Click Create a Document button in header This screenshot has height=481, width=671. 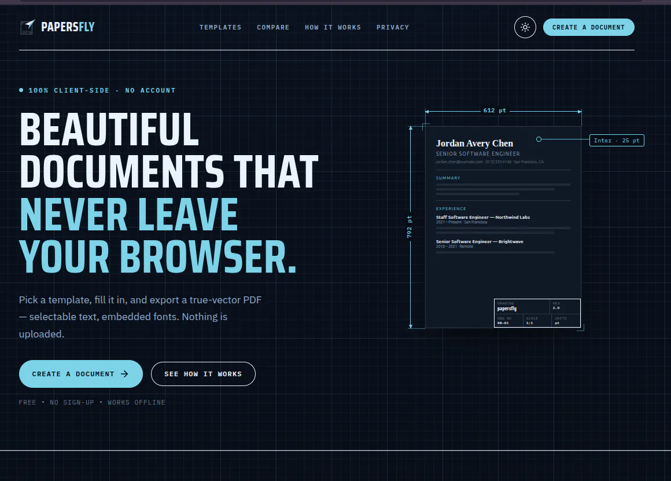coord(588,27)
